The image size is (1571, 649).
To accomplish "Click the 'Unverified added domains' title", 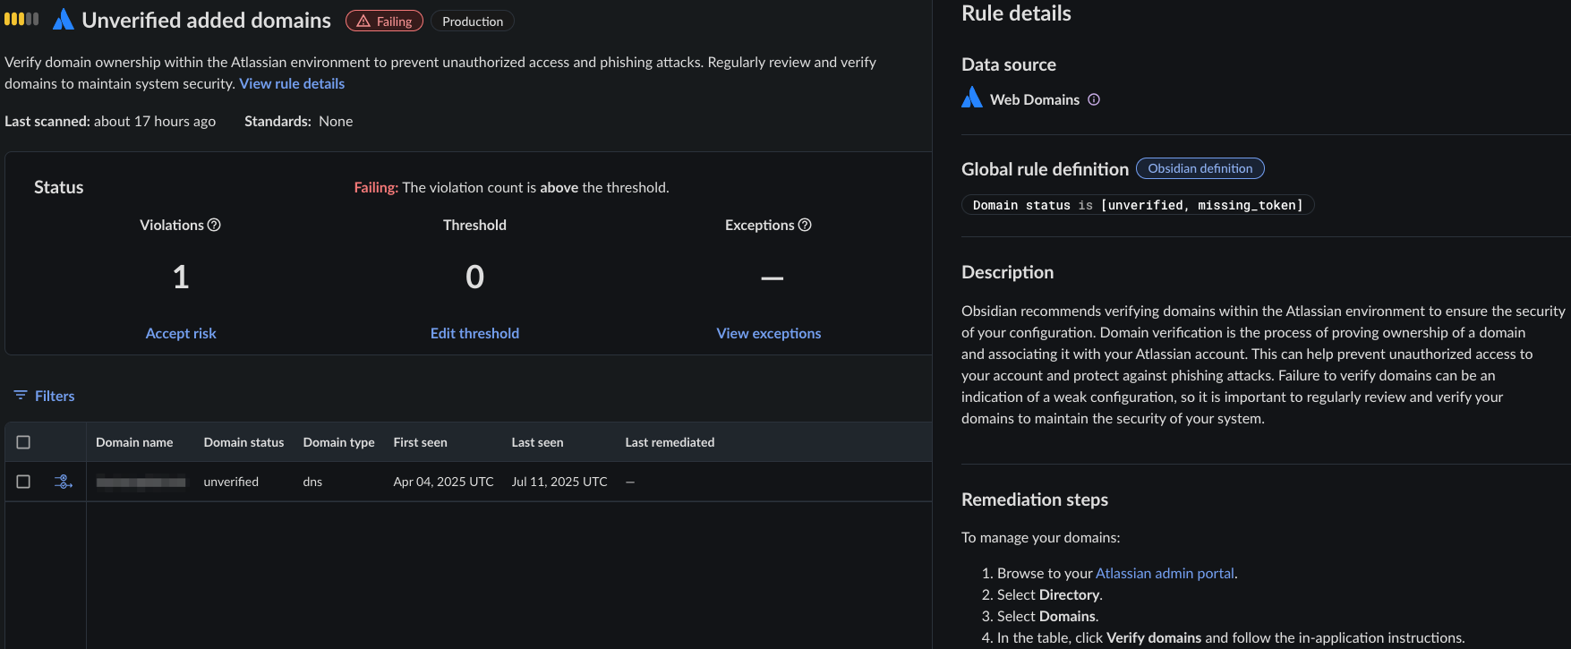I will [x=207, y=20].
